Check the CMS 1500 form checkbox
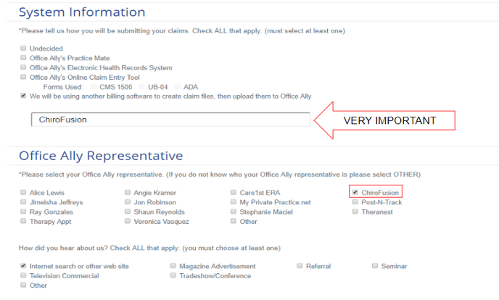Image resolution: width=499 pixels, height=300 pixels. 94,86
